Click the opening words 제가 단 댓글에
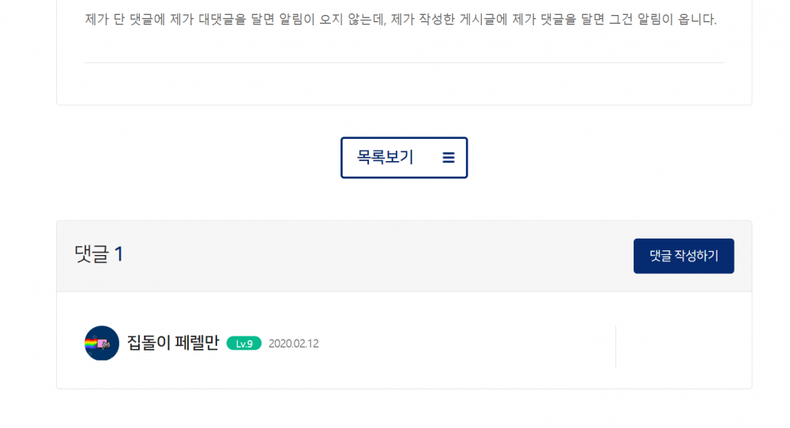 click(x=125, y=19)
